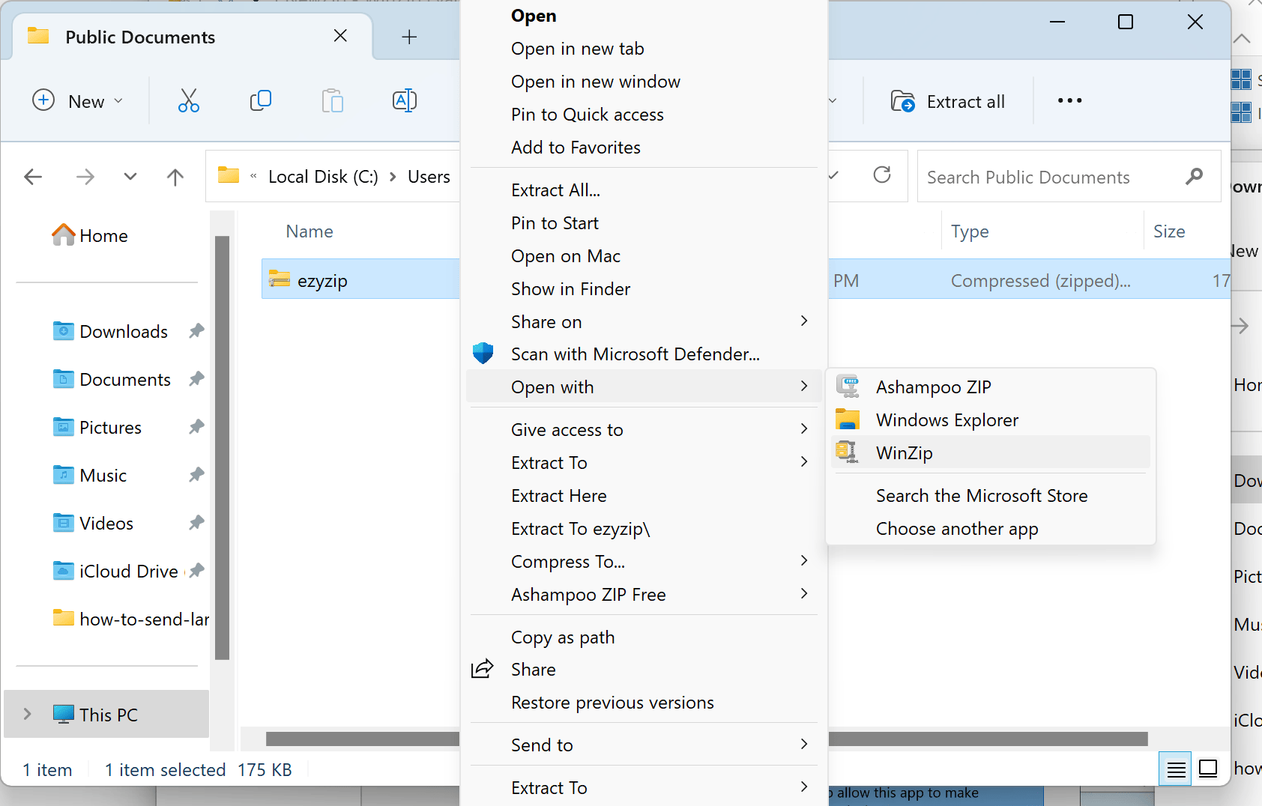
Task: Click the Rename icon in the toolbar
Action: 404,100
